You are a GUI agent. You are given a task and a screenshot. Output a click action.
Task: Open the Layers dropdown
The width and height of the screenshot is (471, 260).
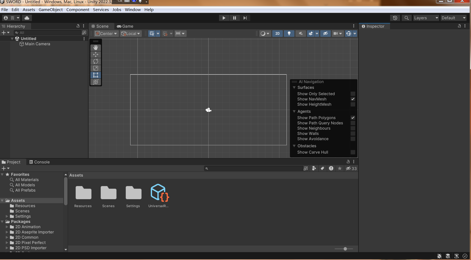[426, 18]
